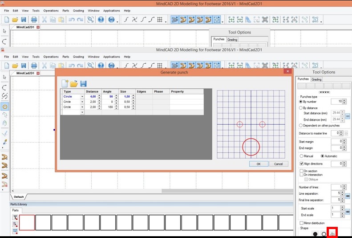Image resolution: width=352 pixels, height=238 pixels.
Task: Click grid view icon in Parts panel
Action: pos(15,231)
